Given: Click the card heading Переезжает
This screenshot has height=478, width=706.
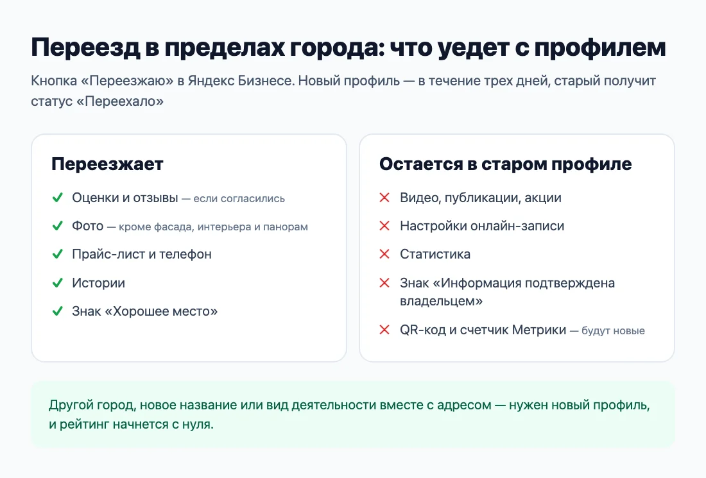Looking at the screenshot, I should pos(107,164).
